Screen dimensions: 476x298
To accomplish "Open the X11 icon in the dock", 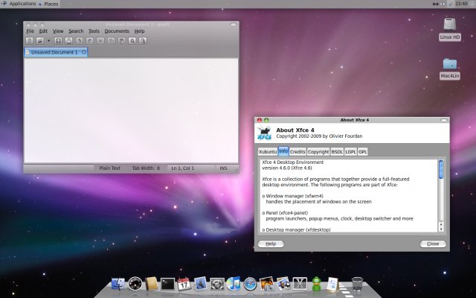I will 300,284.
